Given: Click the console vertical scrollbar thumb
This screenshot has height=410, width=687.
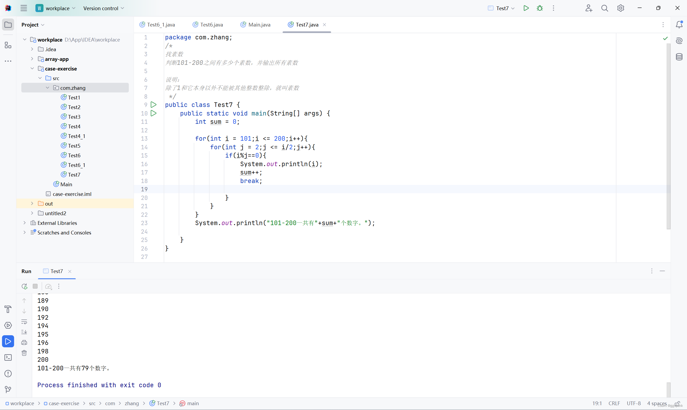Looking at the screenshot, I should tap(668, 390).
